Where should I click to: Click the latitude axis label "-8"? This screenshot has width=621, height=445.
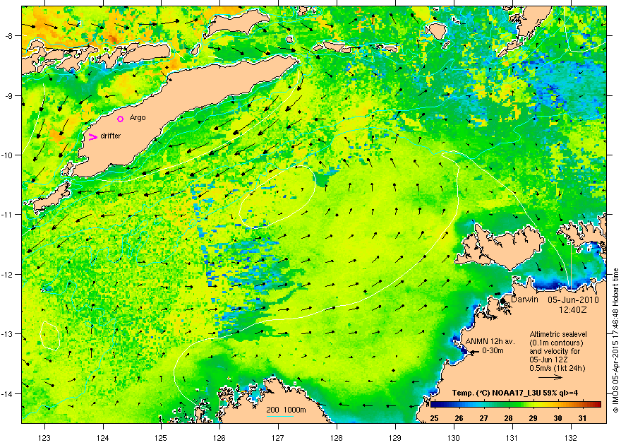click(x=9, y=35)
